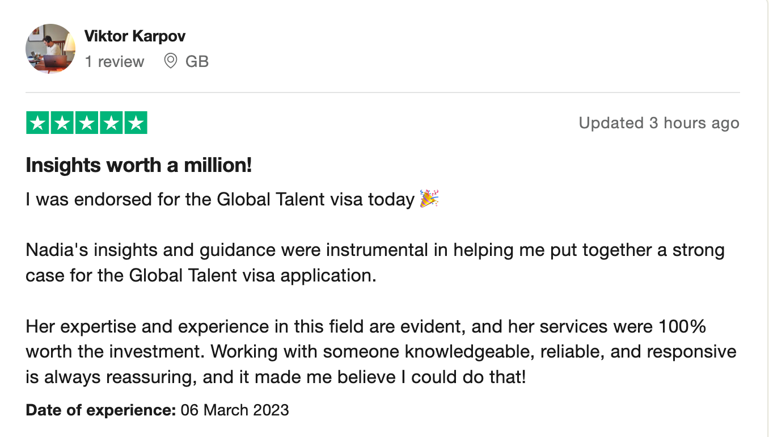Viewport: 769px width, 437px height.
Task: Click the second green rating star
Action: [x=62, y=123]
